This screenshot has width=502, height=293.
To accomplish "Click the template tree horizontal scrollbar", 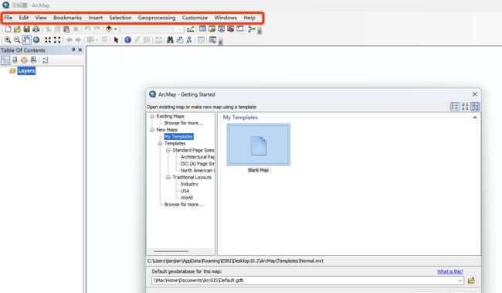I will click(x=171, y=251).
